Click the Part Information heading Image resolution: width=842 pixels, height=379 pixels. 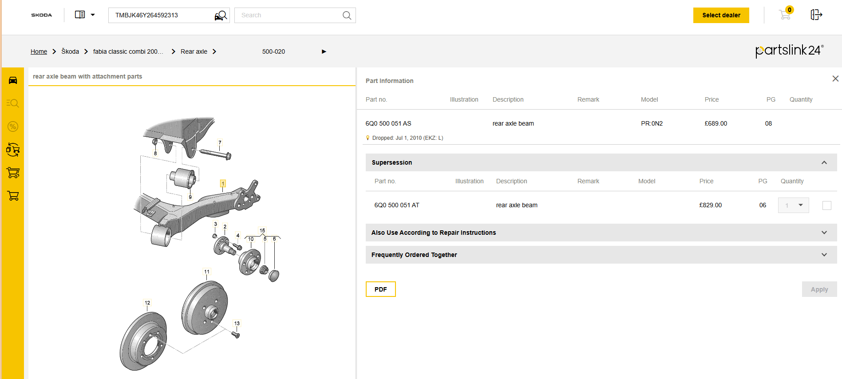[389, 81]
